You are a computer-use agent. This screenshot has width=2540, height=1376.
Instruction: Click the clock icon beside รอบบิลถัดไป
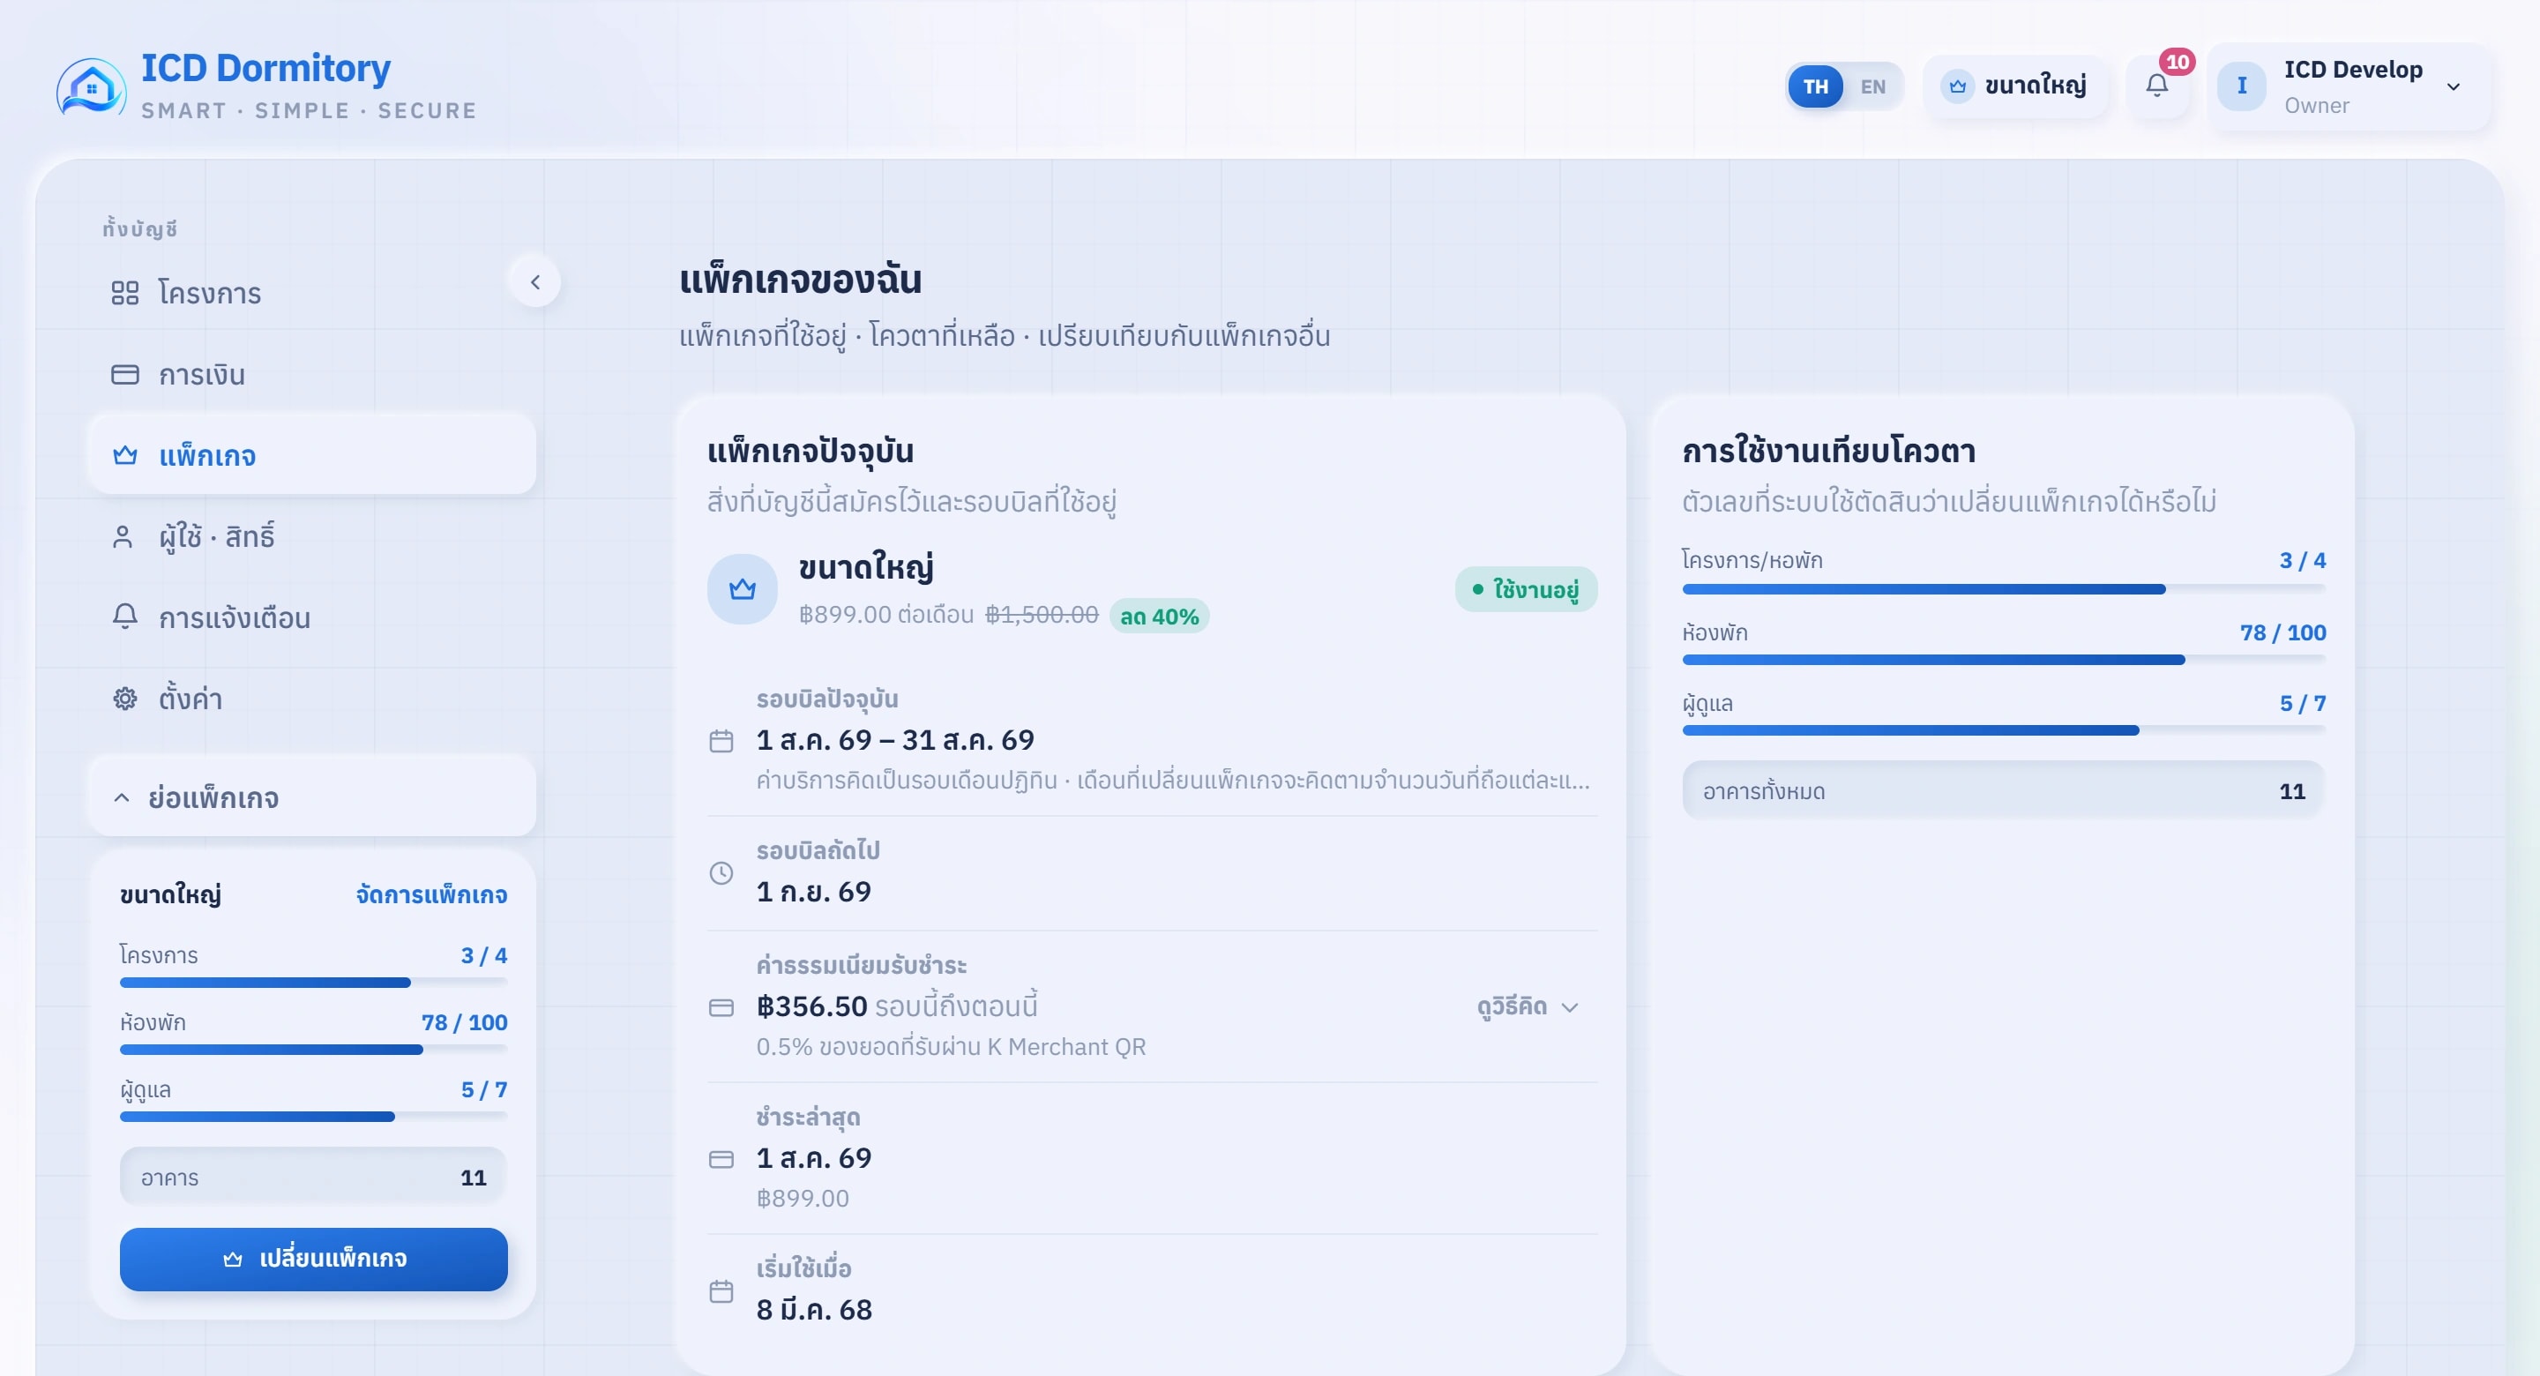(721, 873)
